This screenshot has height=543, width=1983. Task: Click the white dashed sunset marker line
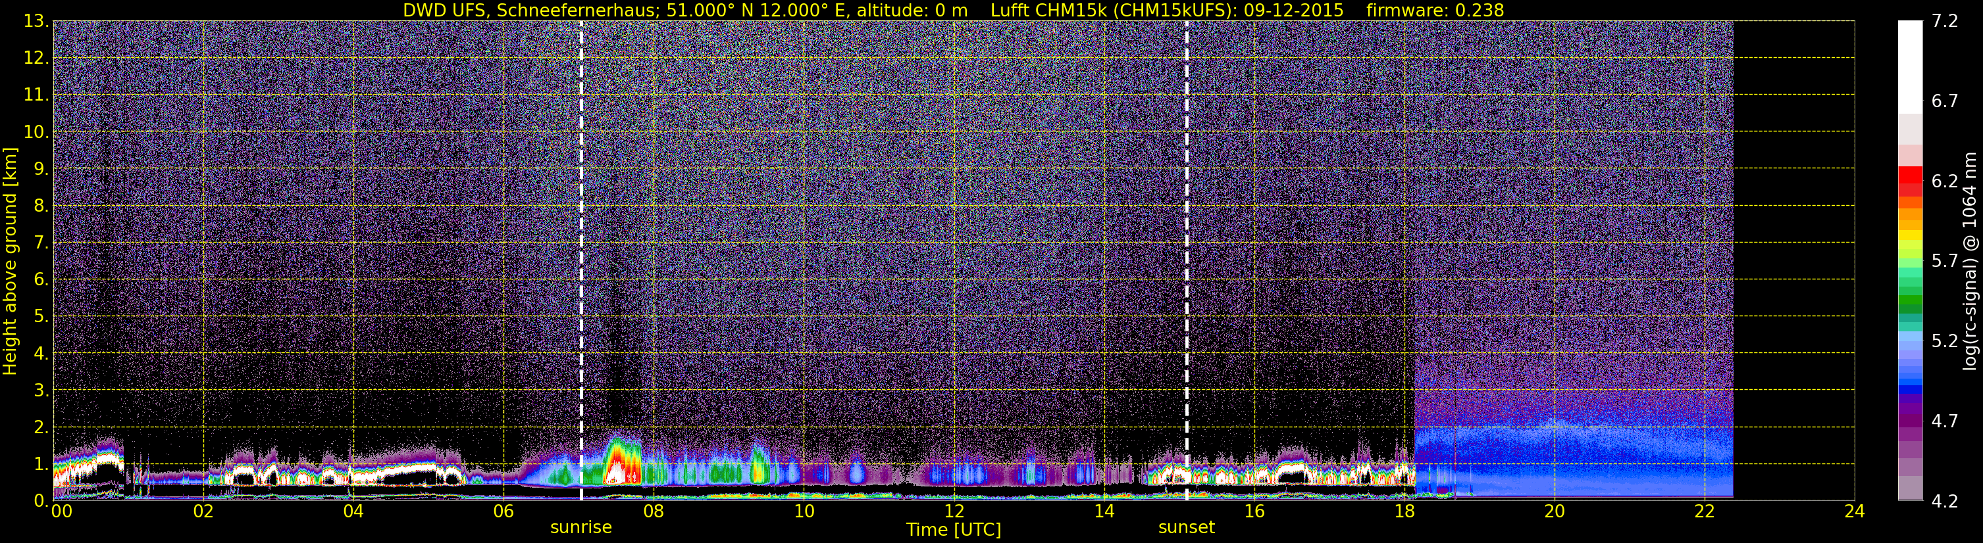pyautogui.click(x=1186, y=261)
